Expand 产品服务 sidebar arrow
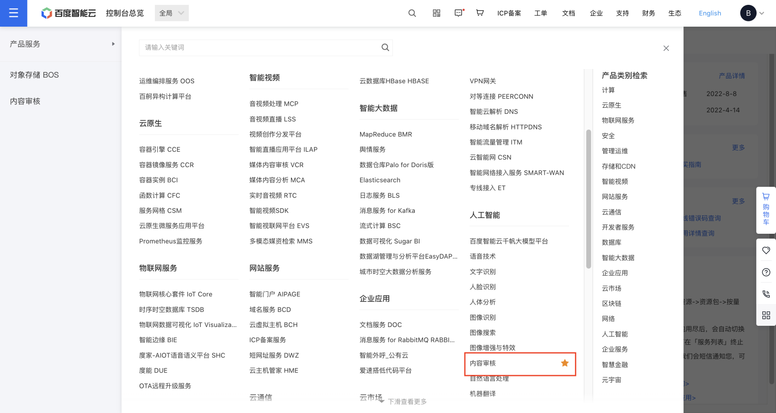Screen dimensions: 776x413 (113, 44)
